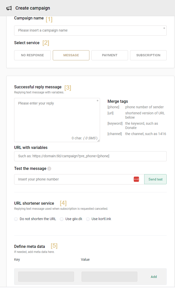Image resolution: width=175 pixels, height=288 pixels.
Task: Click the meta data Value input box
Action: point(109,277)
